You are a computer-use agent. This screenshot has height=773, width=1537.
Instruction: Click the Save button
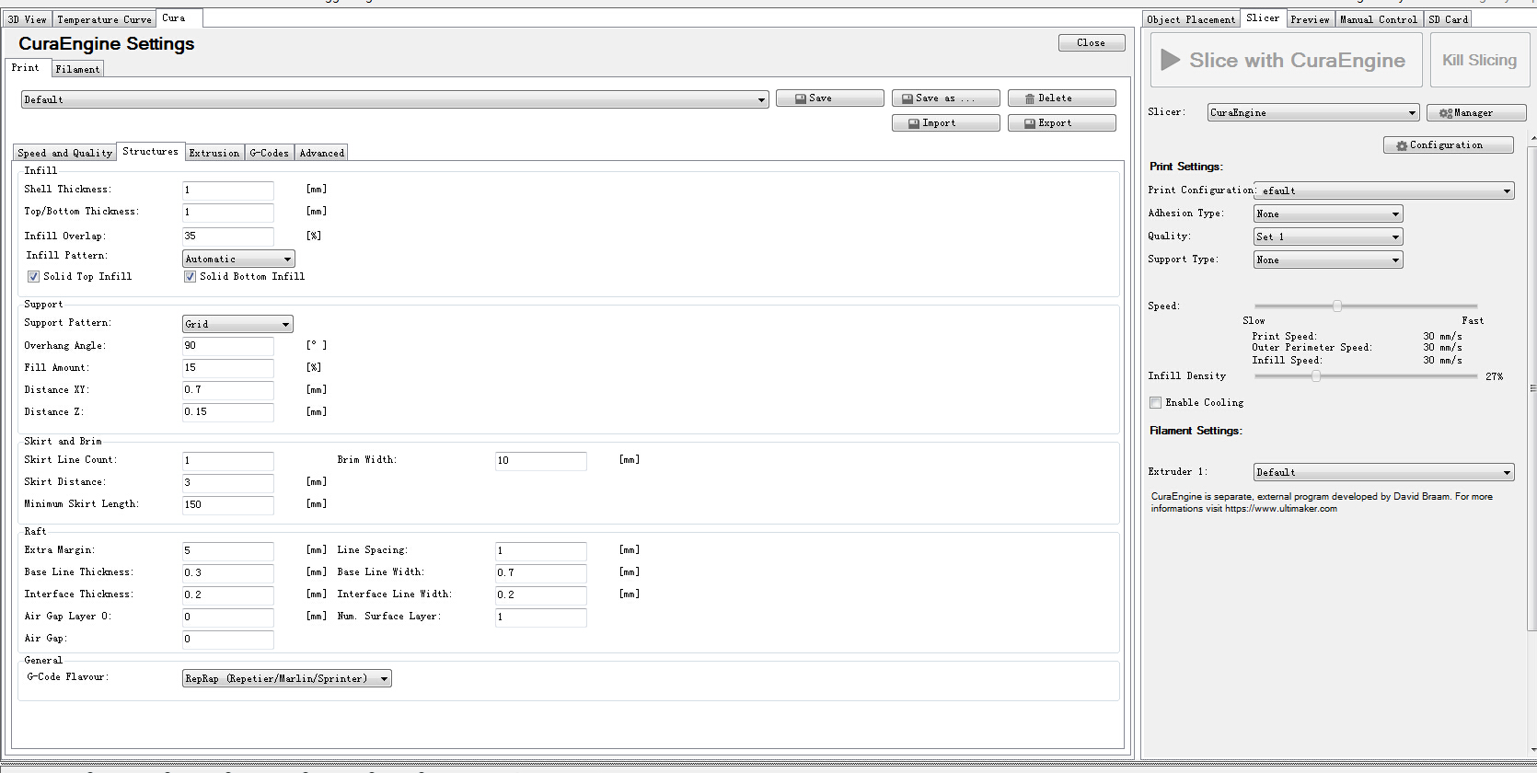(829, 98)
